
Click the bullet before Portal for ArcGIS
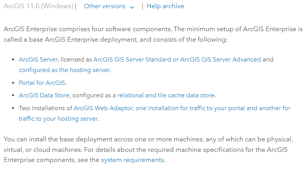13,83
